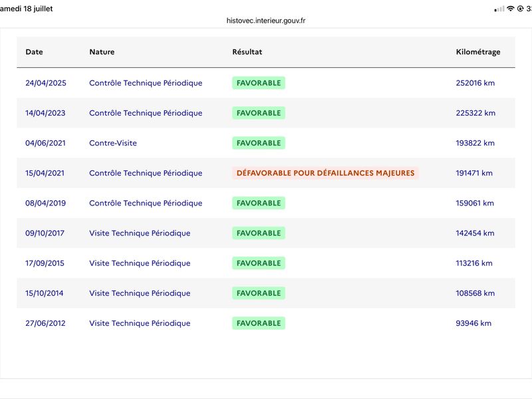Image resolution: width=532 pixels, height=399 pixels.
Task: Tap the orientation lock status icon
Action: [x=520, y=9]
